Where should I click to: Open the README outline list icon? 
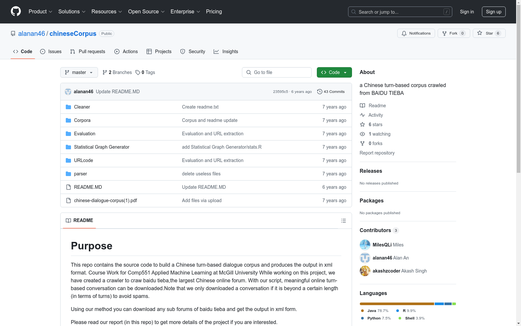tap(343, 221)
